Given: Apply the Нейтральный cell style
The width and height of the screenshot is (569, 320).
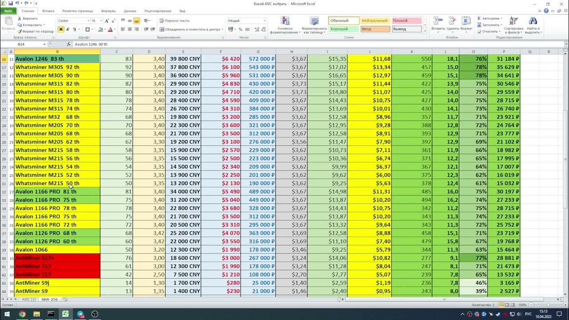Looking at the screenshot, I should click(x=375, y=21).
